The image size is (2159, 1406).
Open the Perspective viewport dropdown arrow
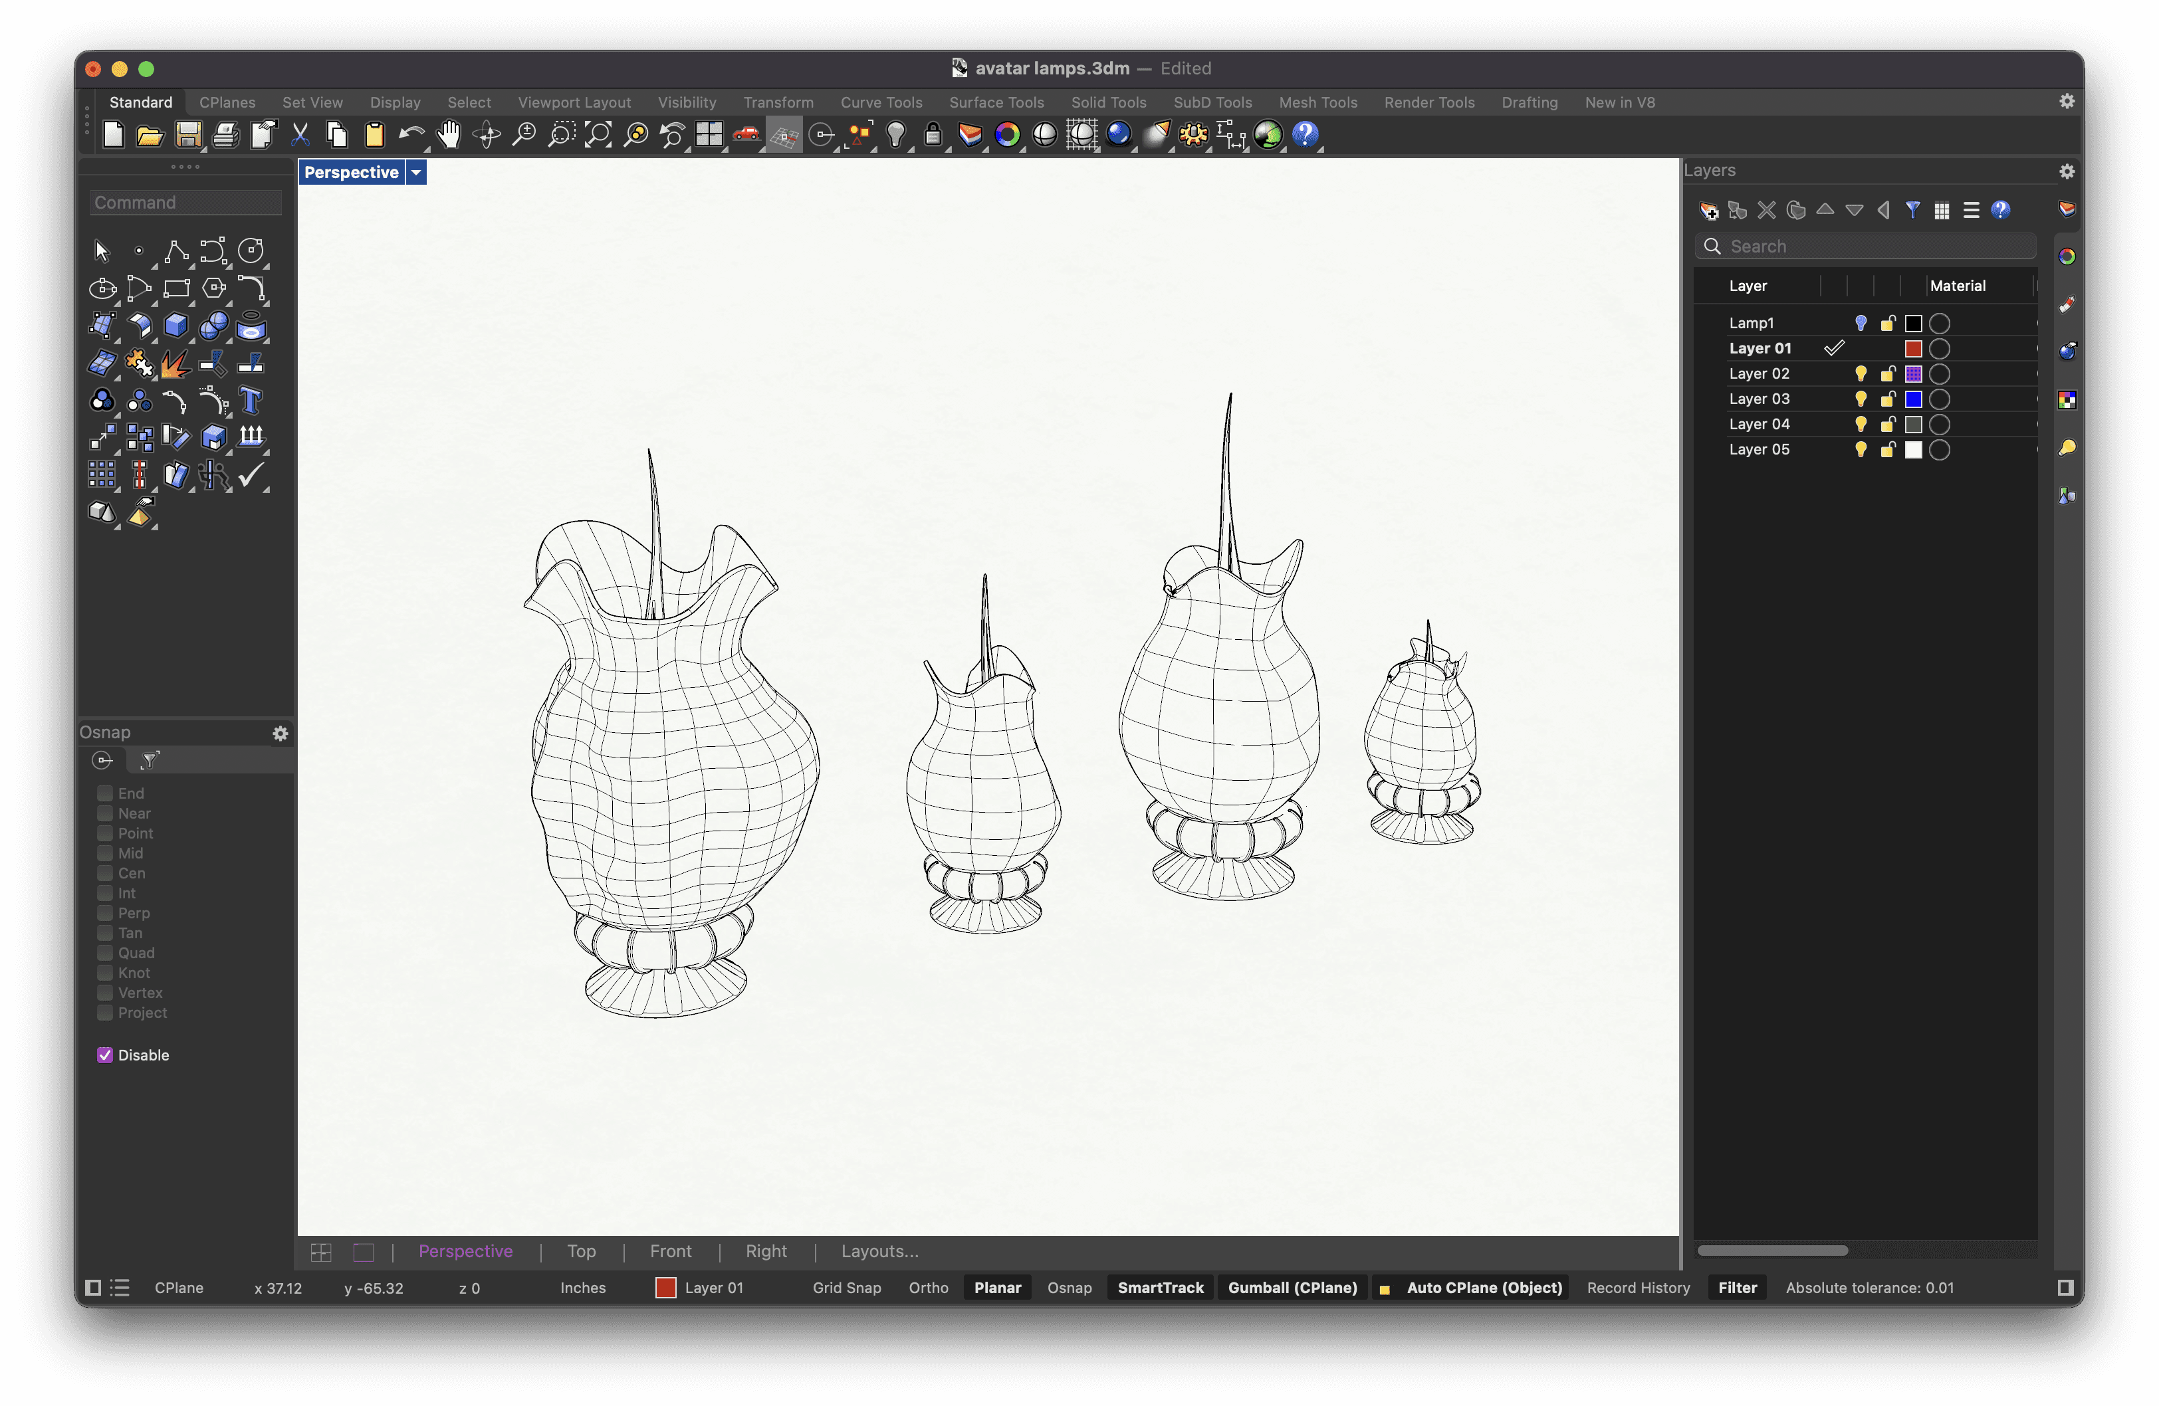point(416,172)
